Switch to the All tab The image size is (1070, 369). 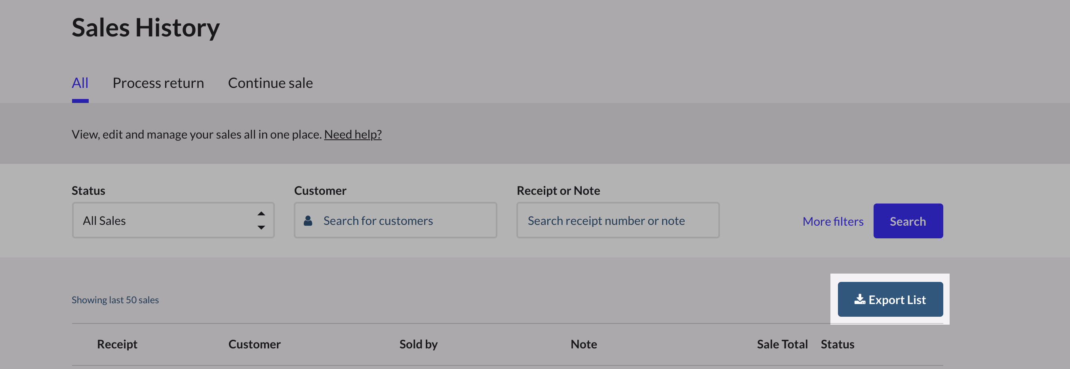coord(80,83)
